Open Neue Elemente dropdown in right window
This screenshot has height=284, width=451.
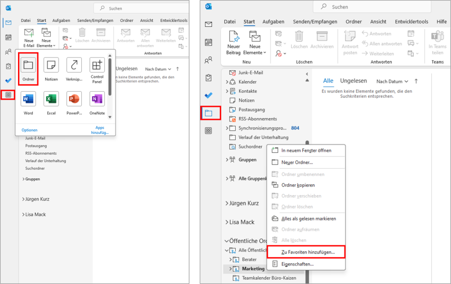pyautogui.click(x=255, y=43)
